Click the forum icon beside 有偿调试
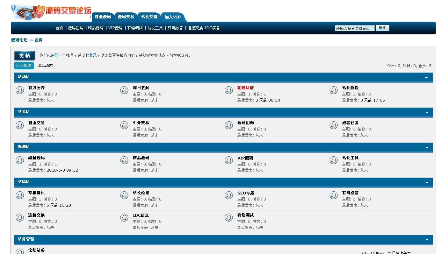 point(229,218)
